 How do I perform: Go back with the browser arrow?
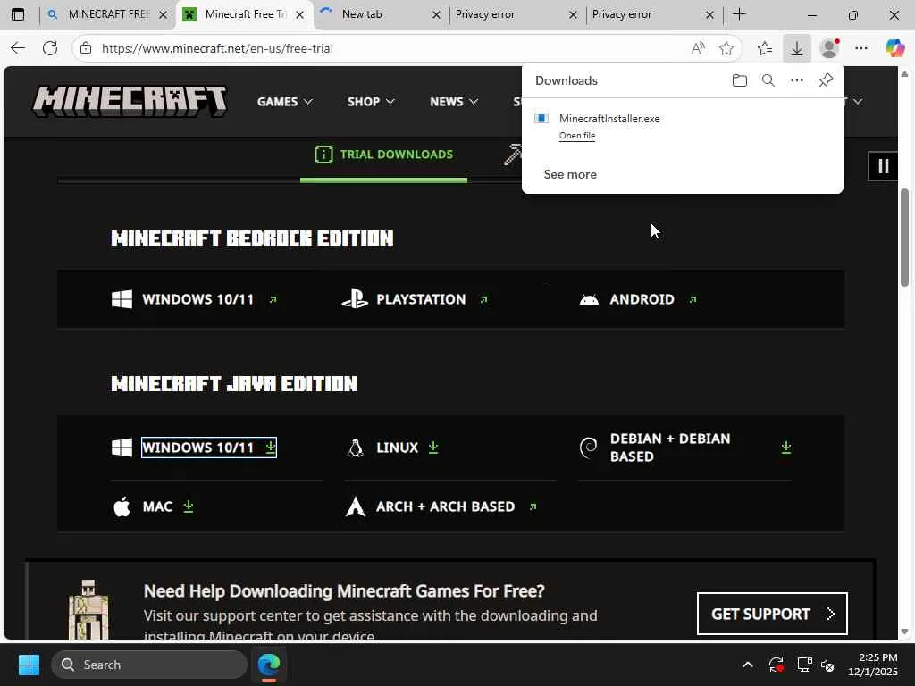(18, 48)
